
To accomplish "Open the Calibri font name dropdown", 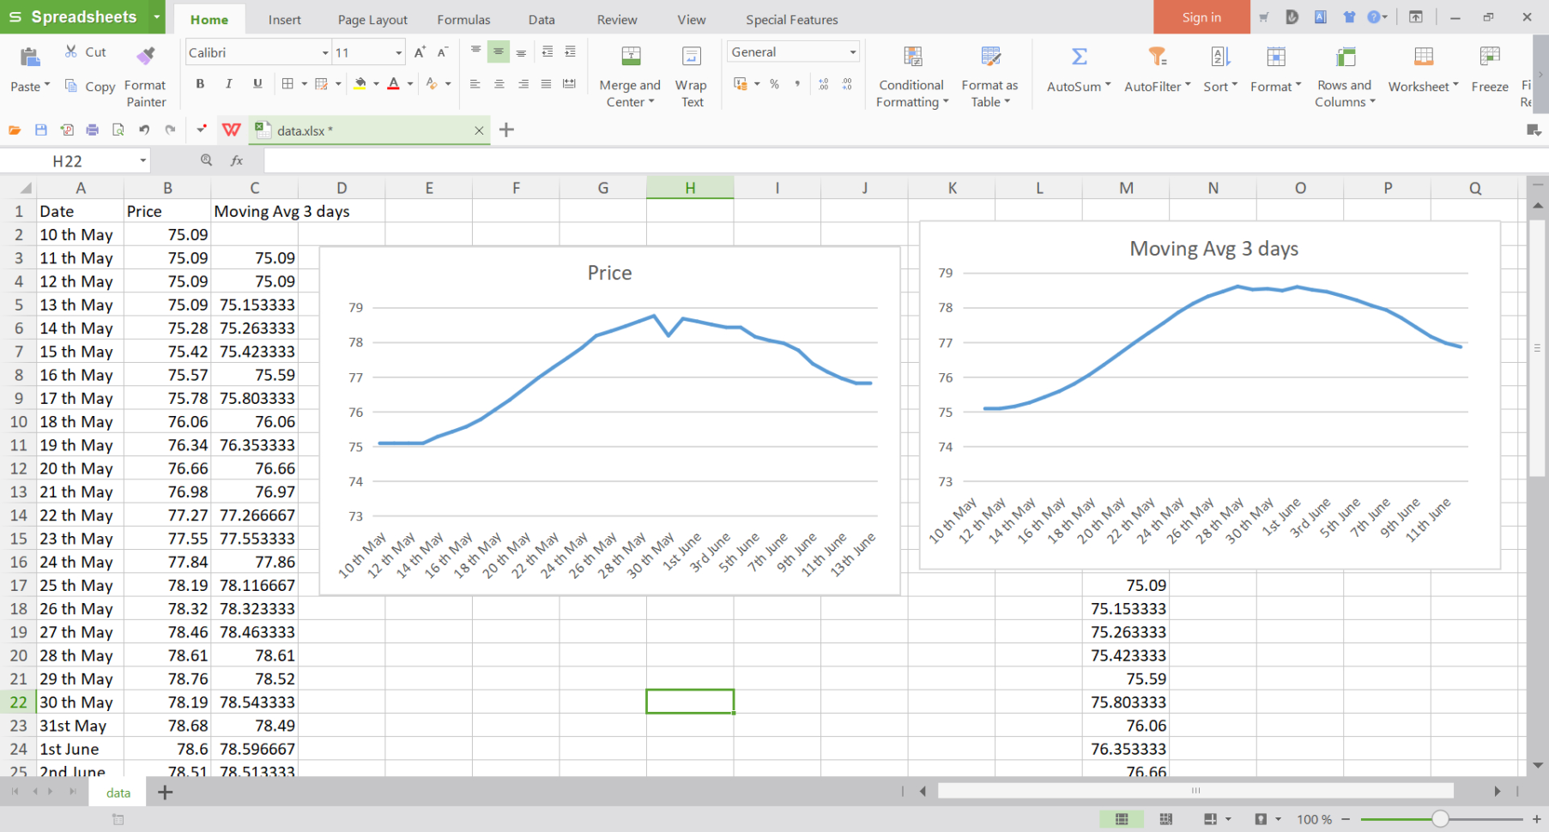I will click(x=325, y=53).
